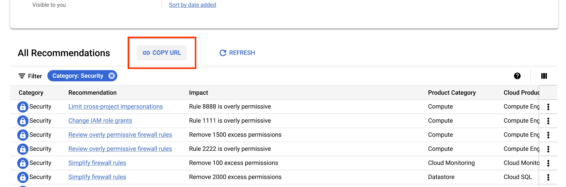Click the Filter icon
This screenshot has height=187, width=566.
[x=22, y=76]
